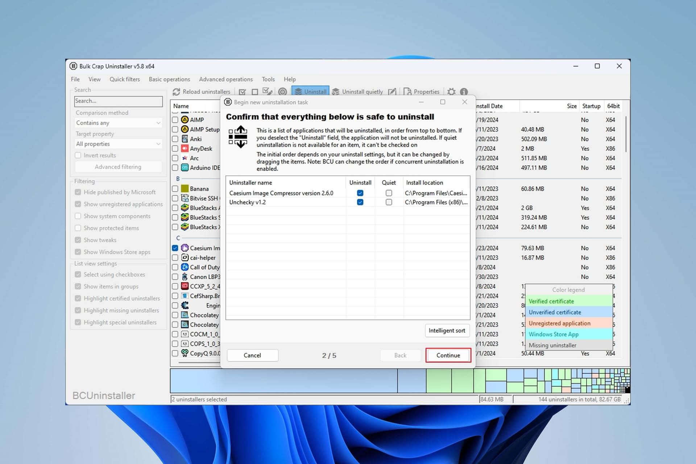
Task: Uncheck Uninstall for Caesium Image Compressor
Action: pyautogui.click(x=360, y=193)
